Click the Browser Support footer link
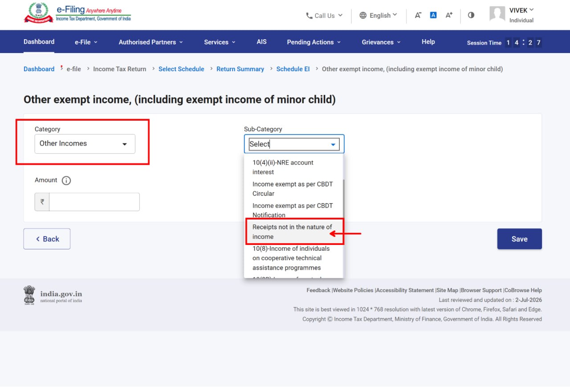This screenshot has width=570, height=387. coord(481,290)
